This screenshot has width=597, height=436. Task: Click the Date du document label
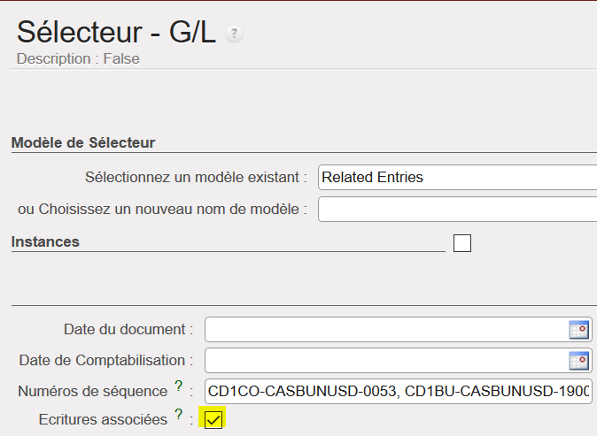[x=128, y=329]
